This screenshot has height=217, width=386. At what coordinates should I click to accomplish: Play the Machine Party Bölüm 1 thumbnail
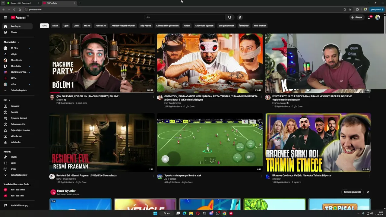click(x=102, y=63)
